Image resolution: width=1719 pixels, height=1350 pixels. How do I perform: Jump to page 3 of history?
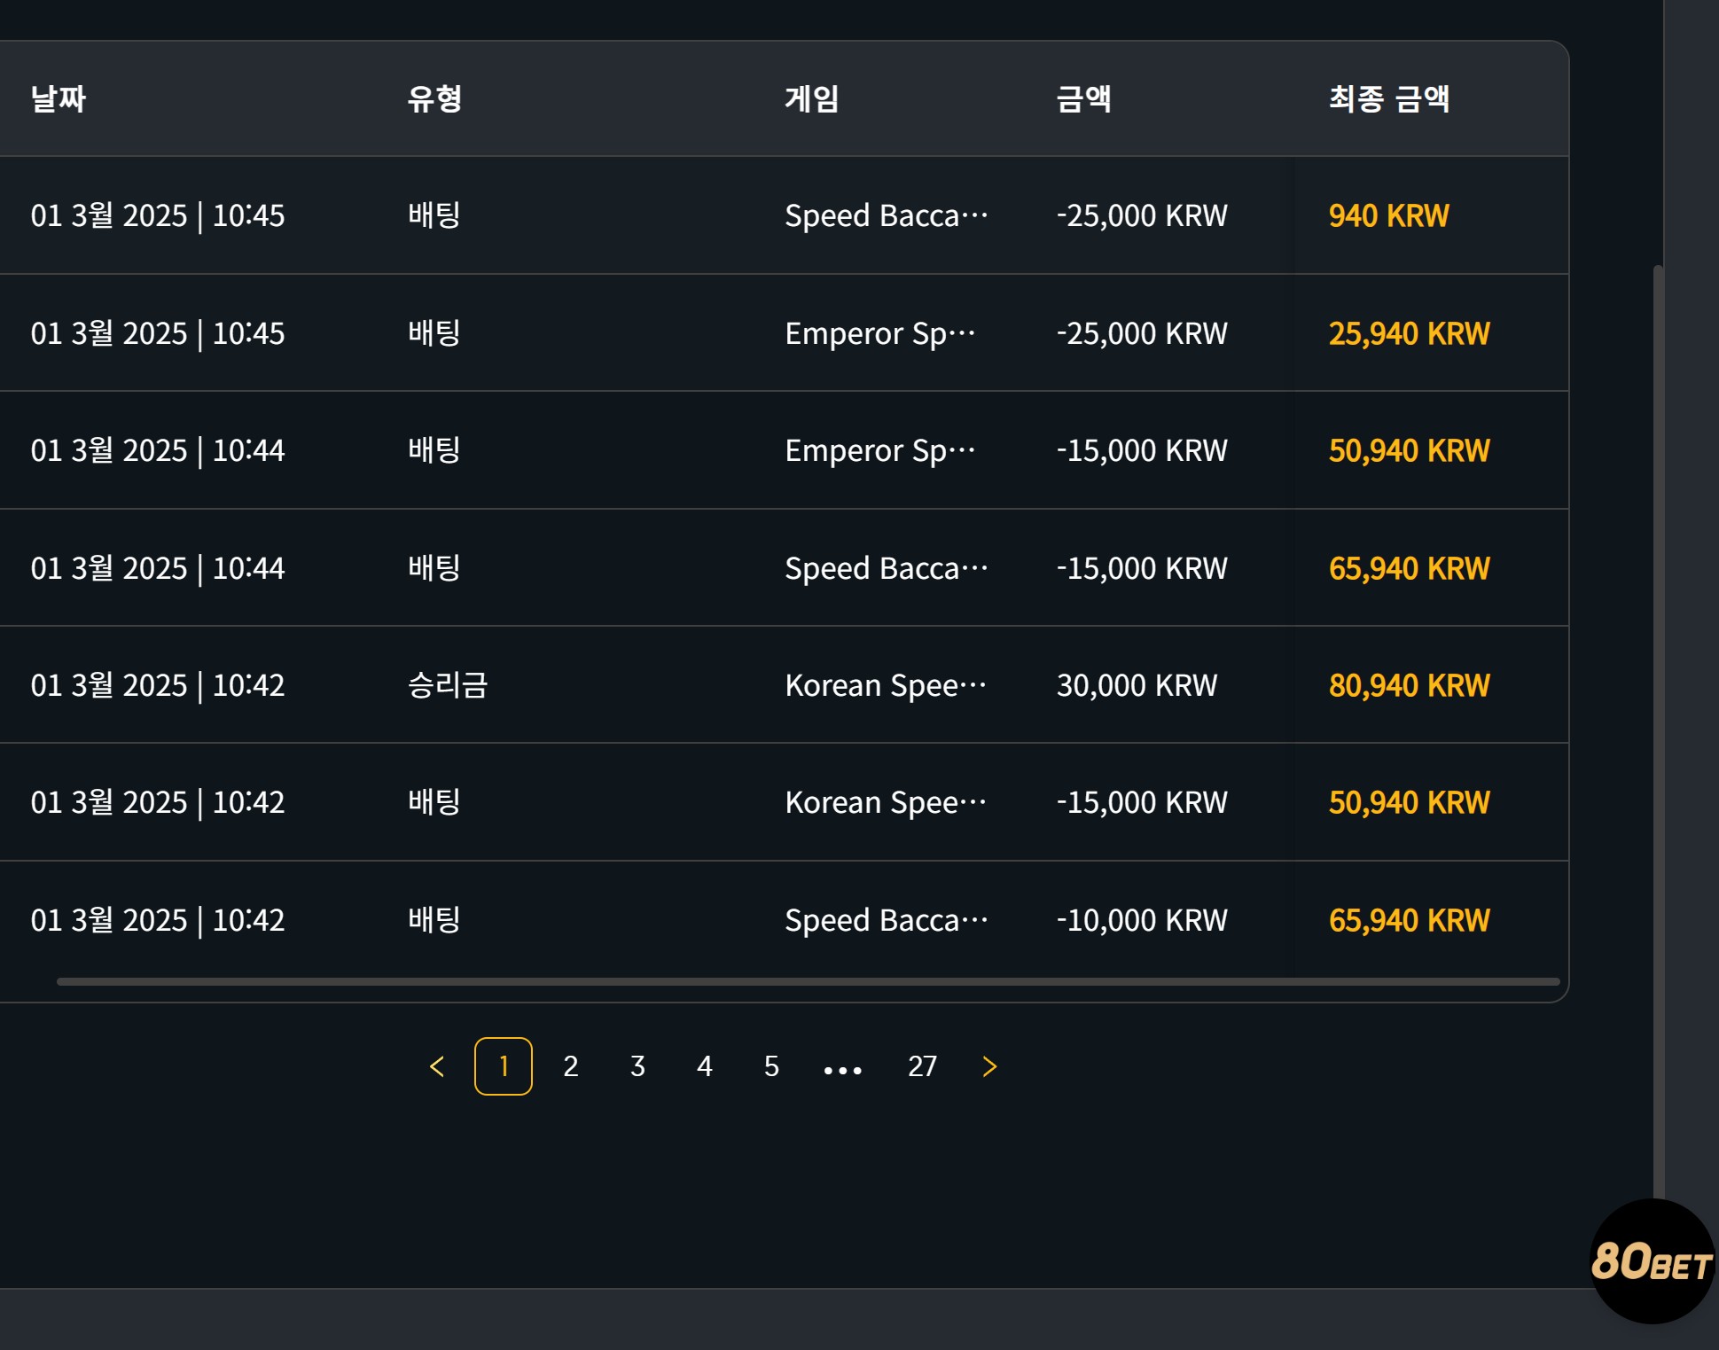click(637, 1066)
